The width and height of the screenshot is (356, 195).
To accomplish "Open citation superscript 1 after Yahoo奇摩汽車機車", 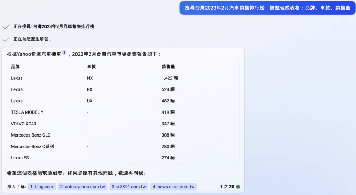I will tap(64, 53).
